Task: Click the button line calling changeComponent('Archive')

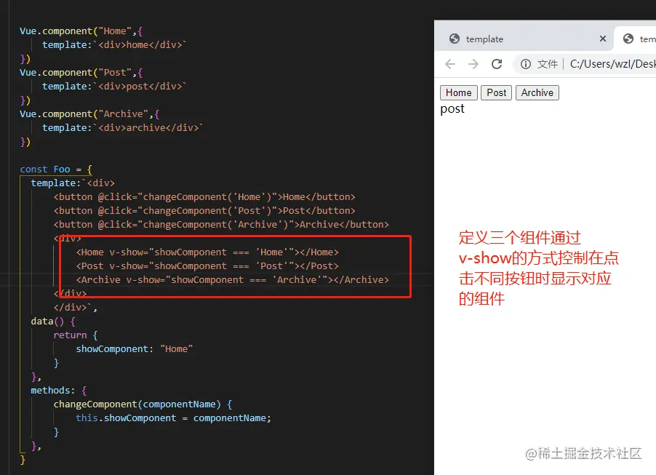Action: coord(221,224)
